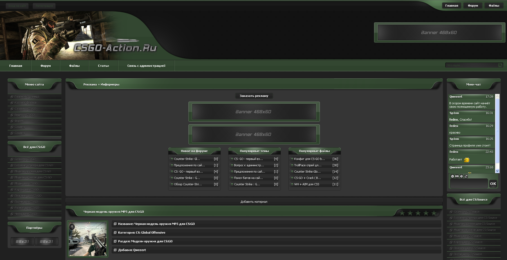Open the smiley picker in mini-chat
Viewport: 507px width, 260px height.
(452, 176)
